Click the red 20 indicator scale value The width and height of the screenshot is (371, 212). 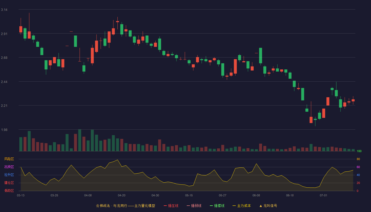(x=358, y=183)
